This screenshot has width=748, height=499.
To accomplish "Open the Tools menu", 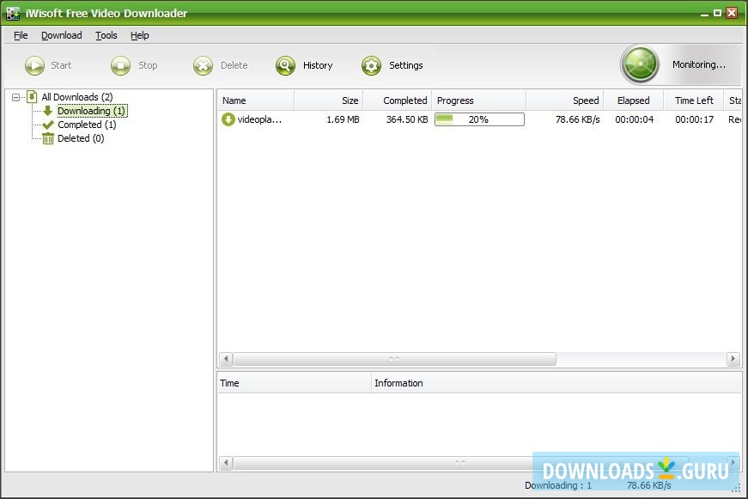I will pos(106,35).
